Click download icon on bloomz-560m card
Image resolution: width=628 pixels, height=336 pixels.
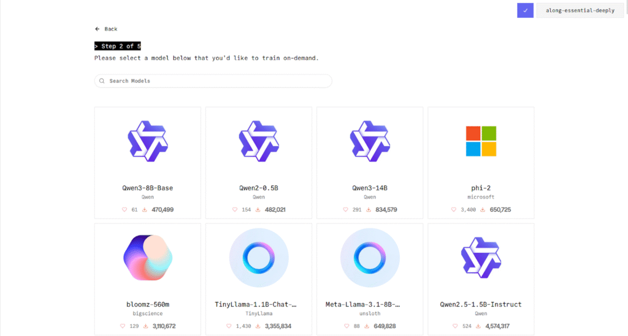click(x=145, y=326)
